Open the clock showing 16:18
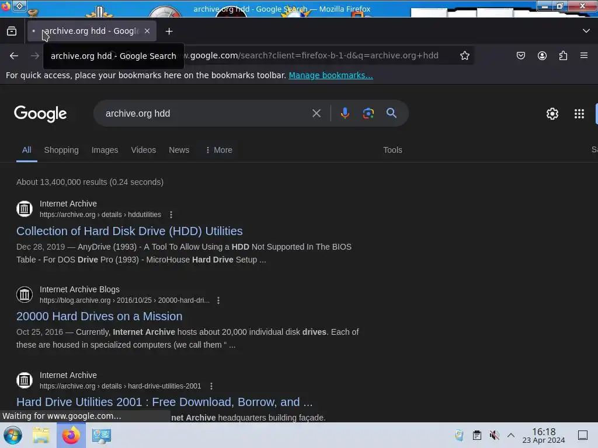 pos(544,435)
